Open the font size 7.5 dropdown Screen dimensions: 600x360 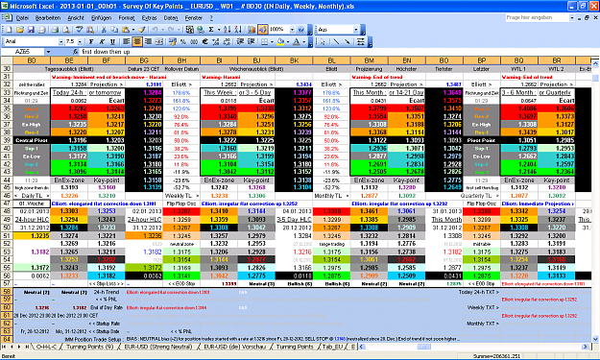[80, 41]
